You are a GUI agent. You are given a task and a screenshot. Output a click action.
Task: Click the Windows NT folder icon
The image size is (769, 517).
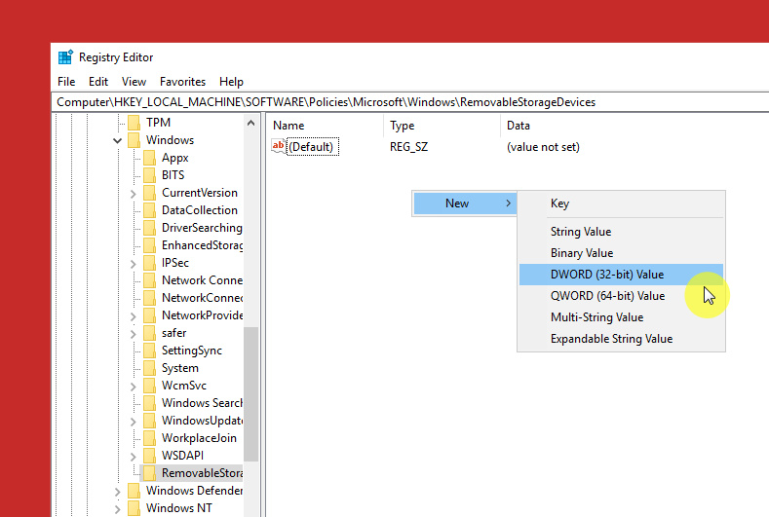tap(134, 508)
